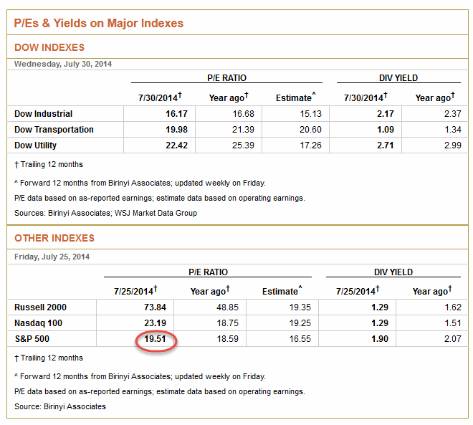Click Dow Utility estimate value 17.26

coord(311,145)
